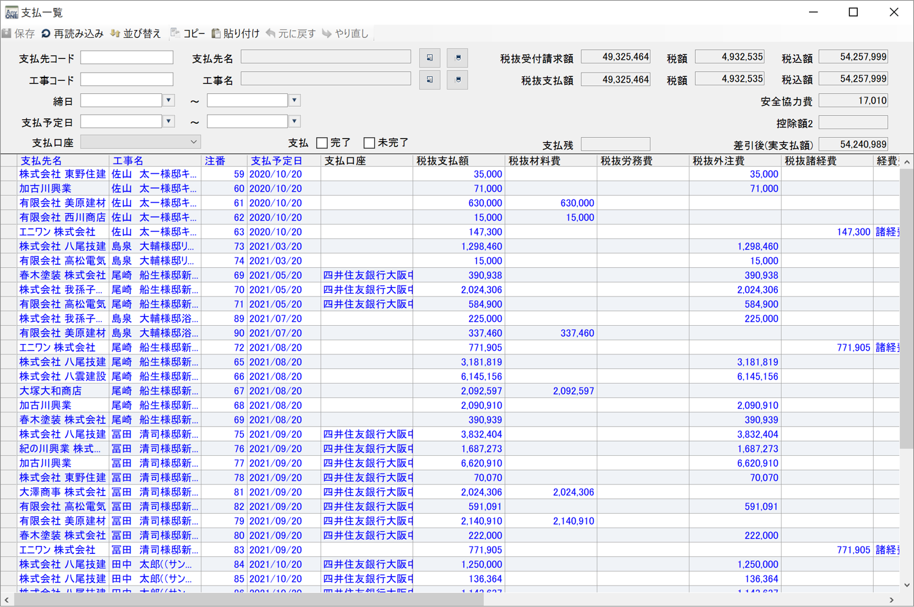The height and width of the screenshot is (607, 914).
Task: Sort by the 支払予定日 column header
Action: point(276,160)
